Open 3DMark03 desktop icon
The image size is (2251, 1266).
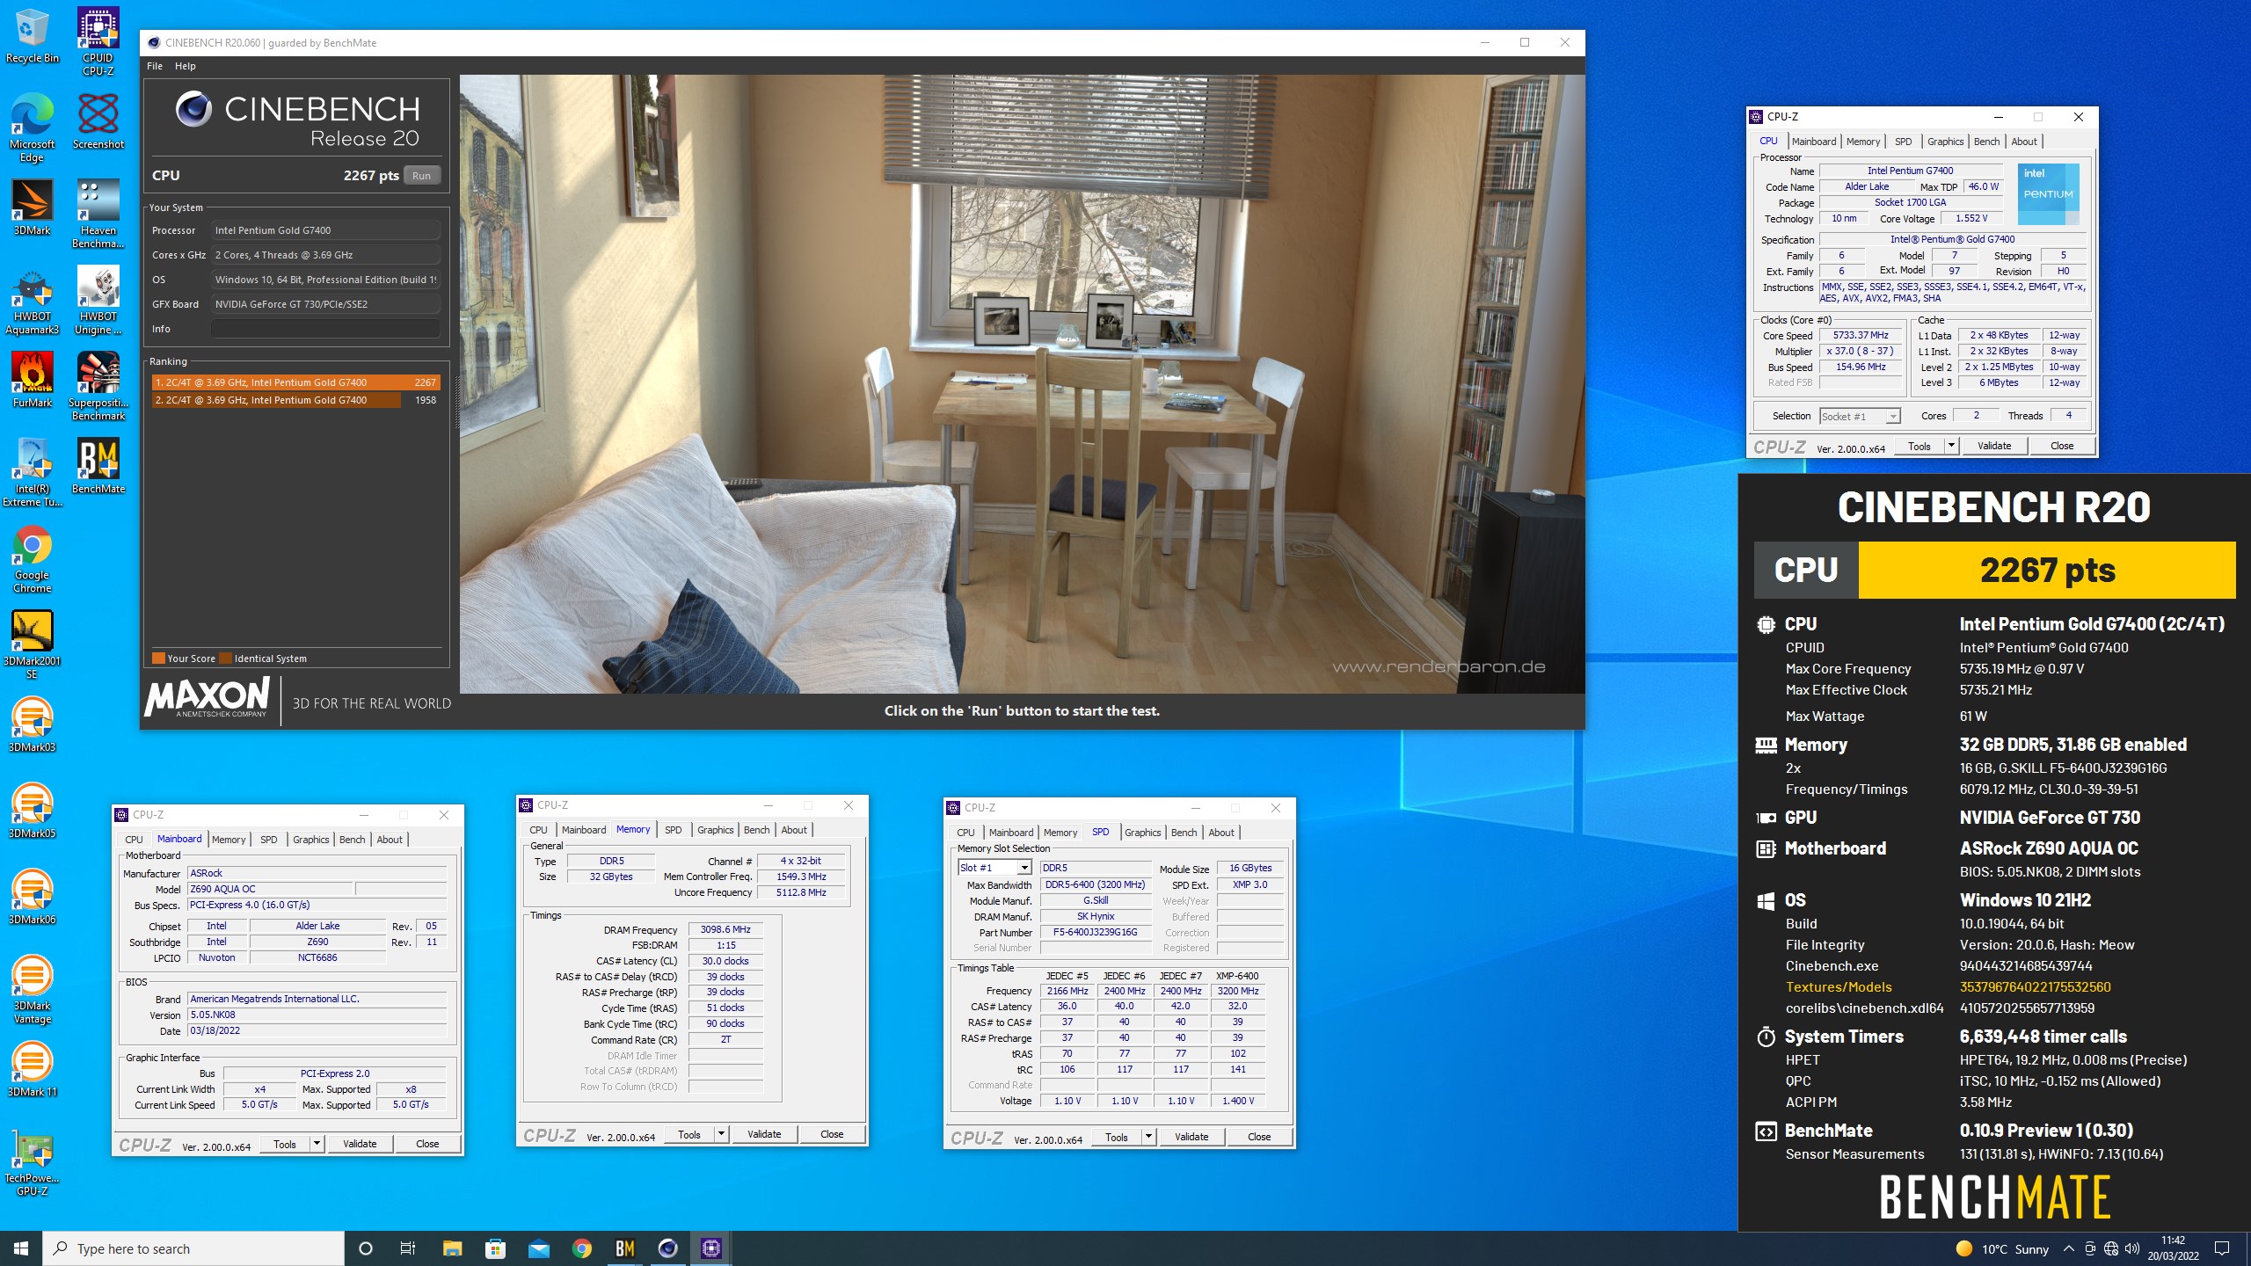(32, 724)
